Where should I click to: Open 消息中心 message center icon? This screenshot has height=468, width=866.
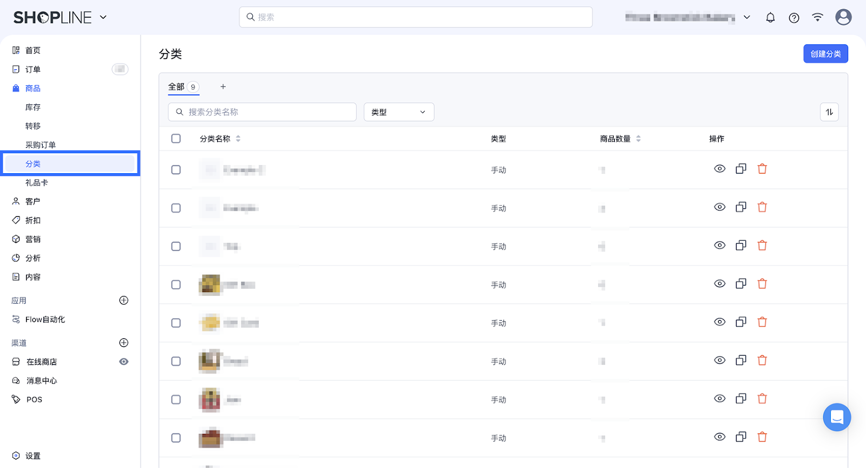tap(16, 380)
